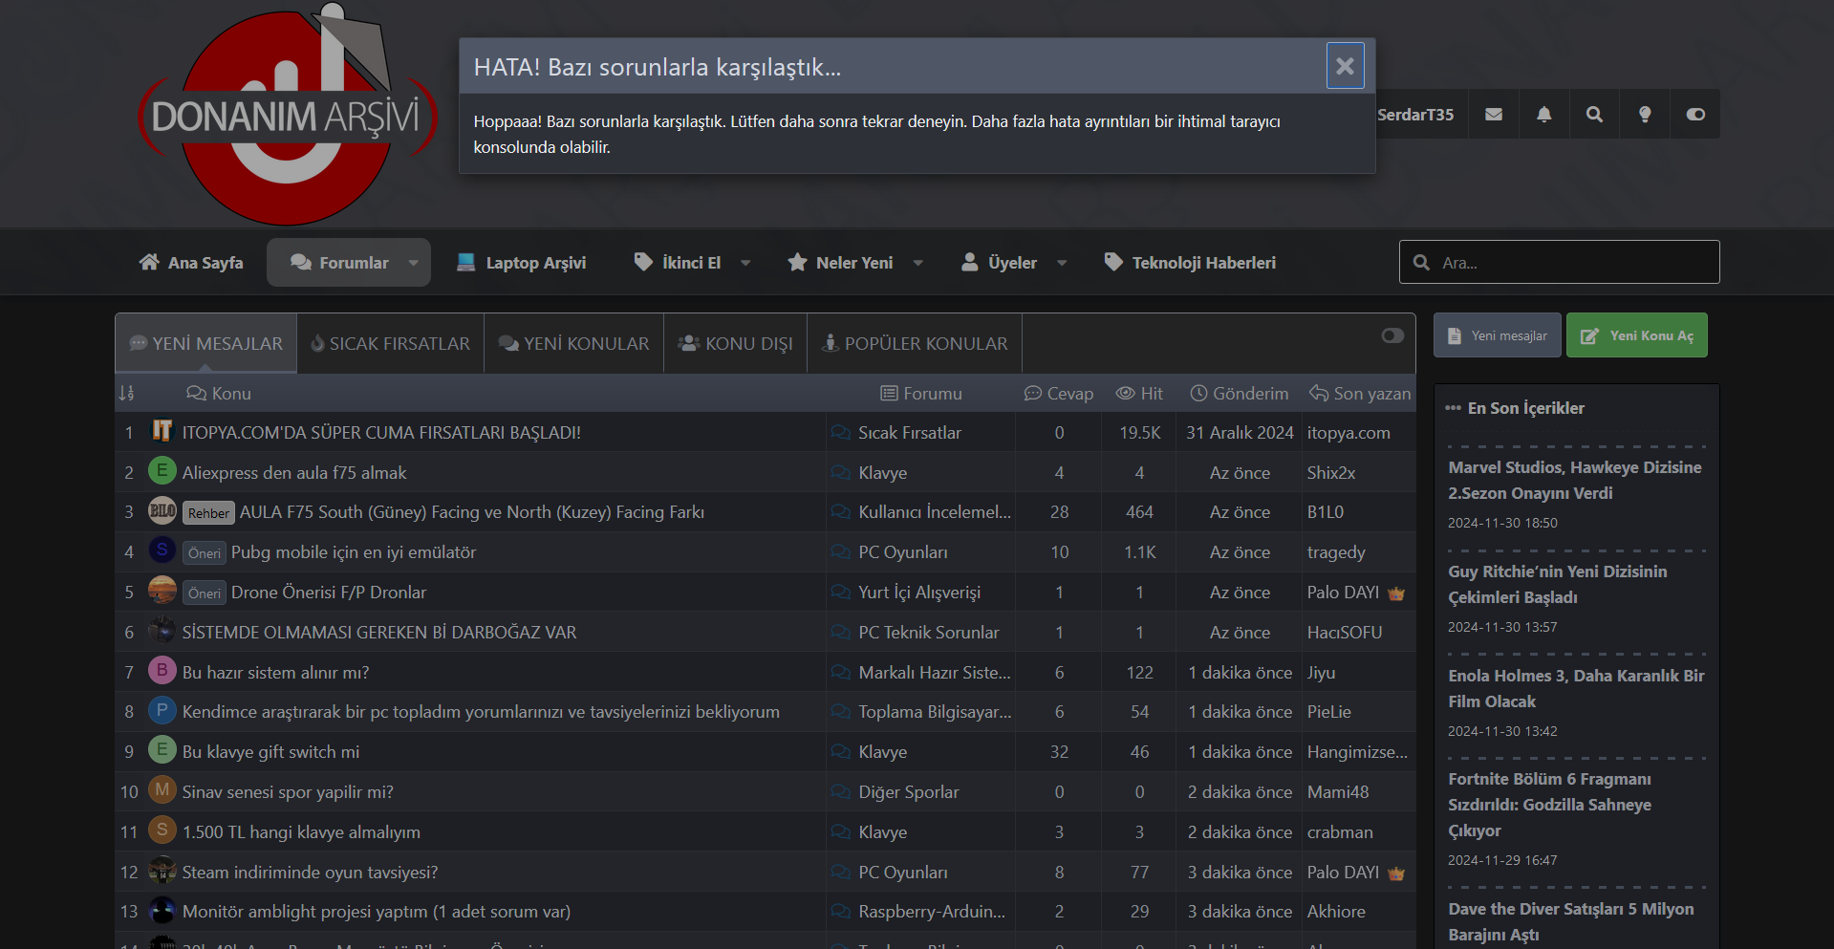1834x949 pixels.
Task: Switch to the SICAK FIRSATLAR tab
Action: point(391,344)
